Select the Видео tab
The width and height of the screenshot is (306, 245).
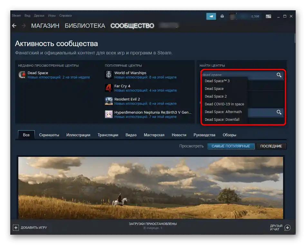click(x=131, y=135)
